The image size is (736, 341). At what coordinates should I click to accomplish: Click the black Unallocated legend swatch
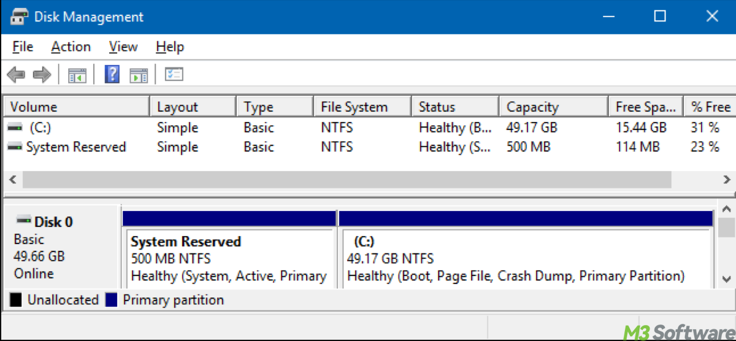tap(16, 300)
